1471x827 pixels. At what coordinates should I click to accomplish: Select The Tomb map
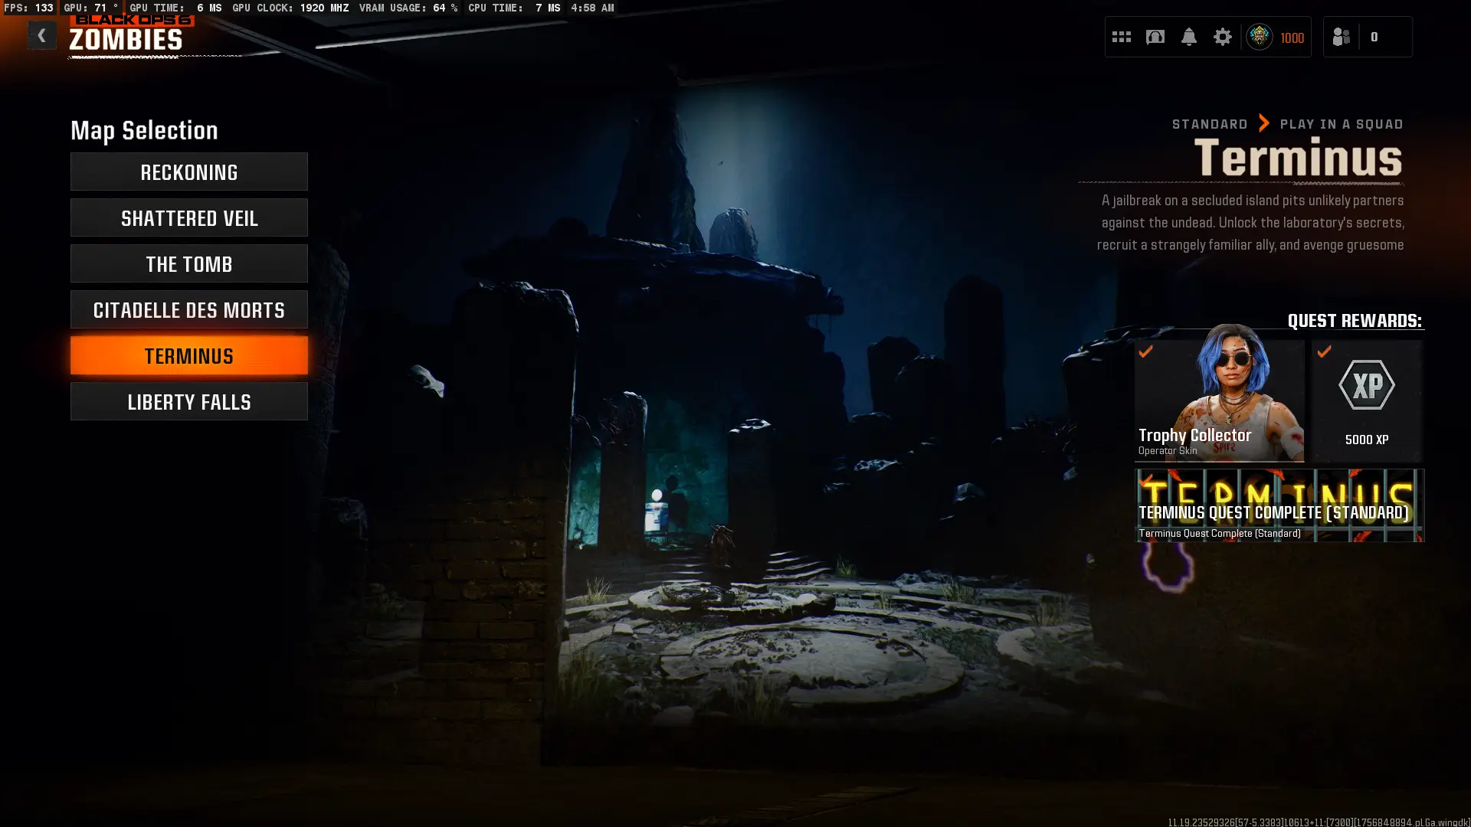point(188,264)
